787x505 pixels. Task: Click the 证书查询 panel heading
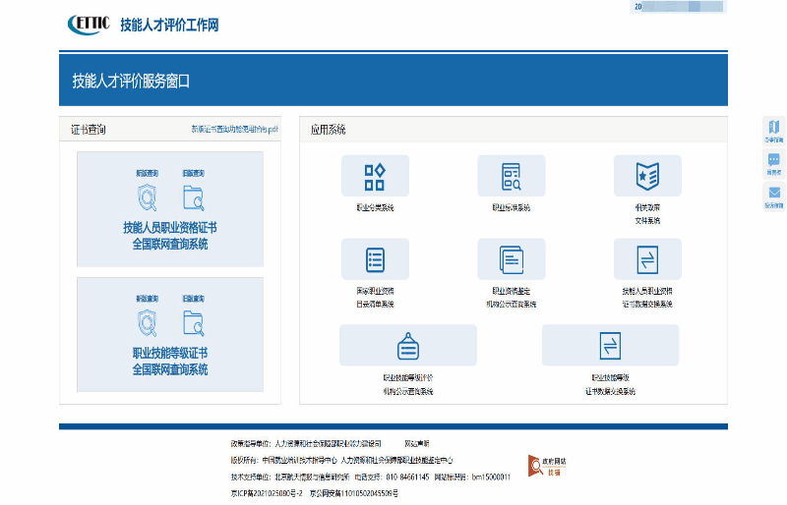(x=89, y=130)
